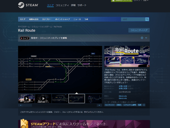Open ポイントショップ menu item
Image resolution: width=170 pixels, height=128 pixels.
63,19
